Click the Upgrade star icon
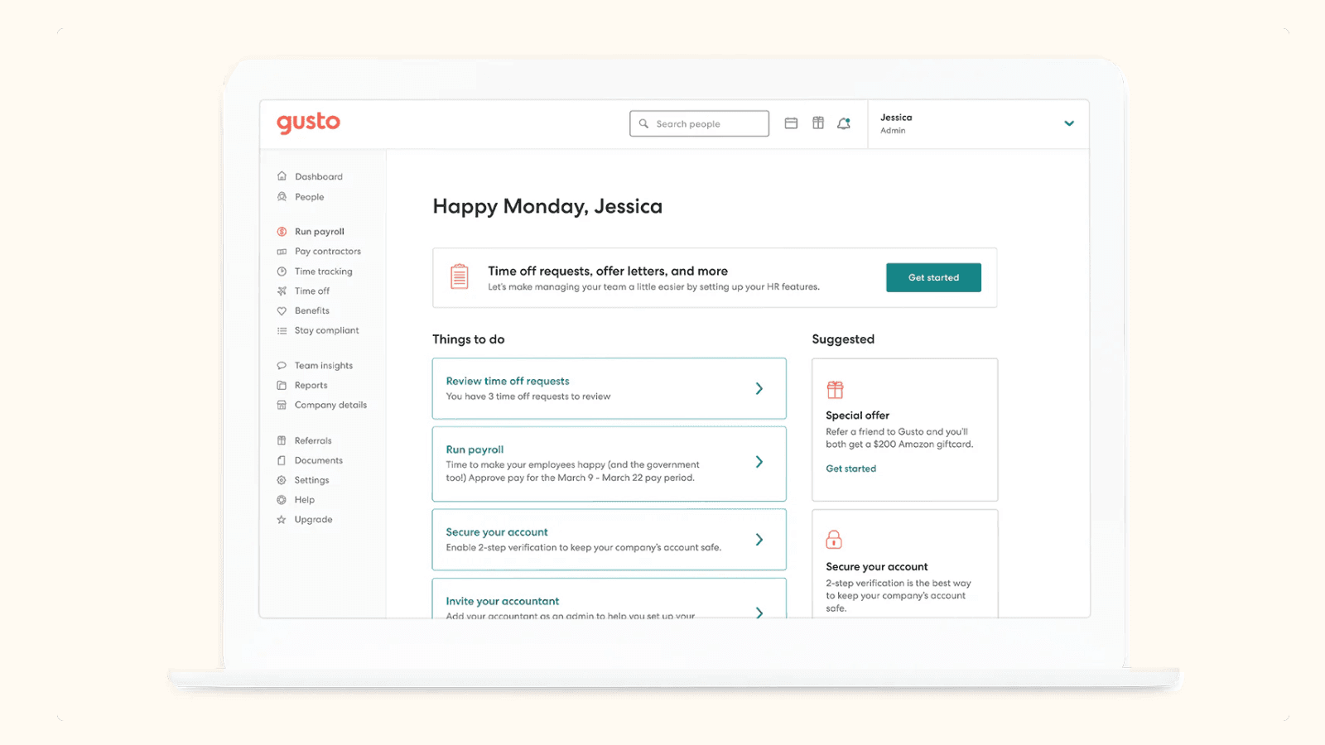 pyautogui.click(x=282, y=519)
